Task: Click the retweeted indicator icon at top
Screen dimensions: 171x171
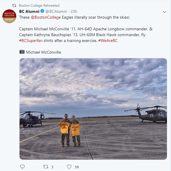Action: (x=14, y=6)
